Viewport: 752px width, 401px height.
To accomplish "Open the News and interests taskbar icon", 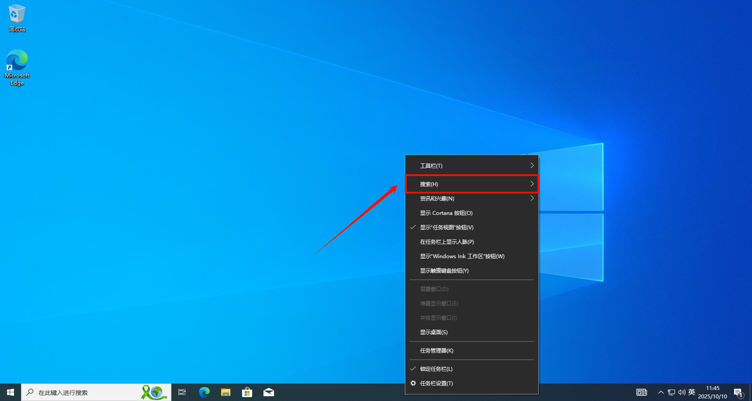I will point(641,392).
